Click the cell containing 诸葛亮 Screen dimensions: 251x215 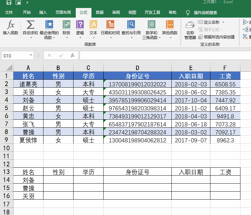(x=28, y=84)
